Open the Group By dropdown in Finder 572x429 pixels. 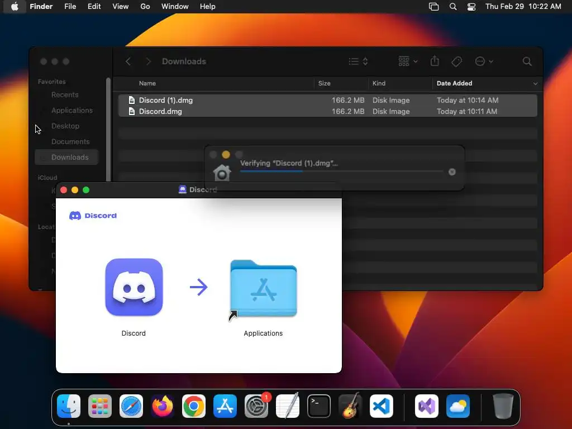[408, 61]
